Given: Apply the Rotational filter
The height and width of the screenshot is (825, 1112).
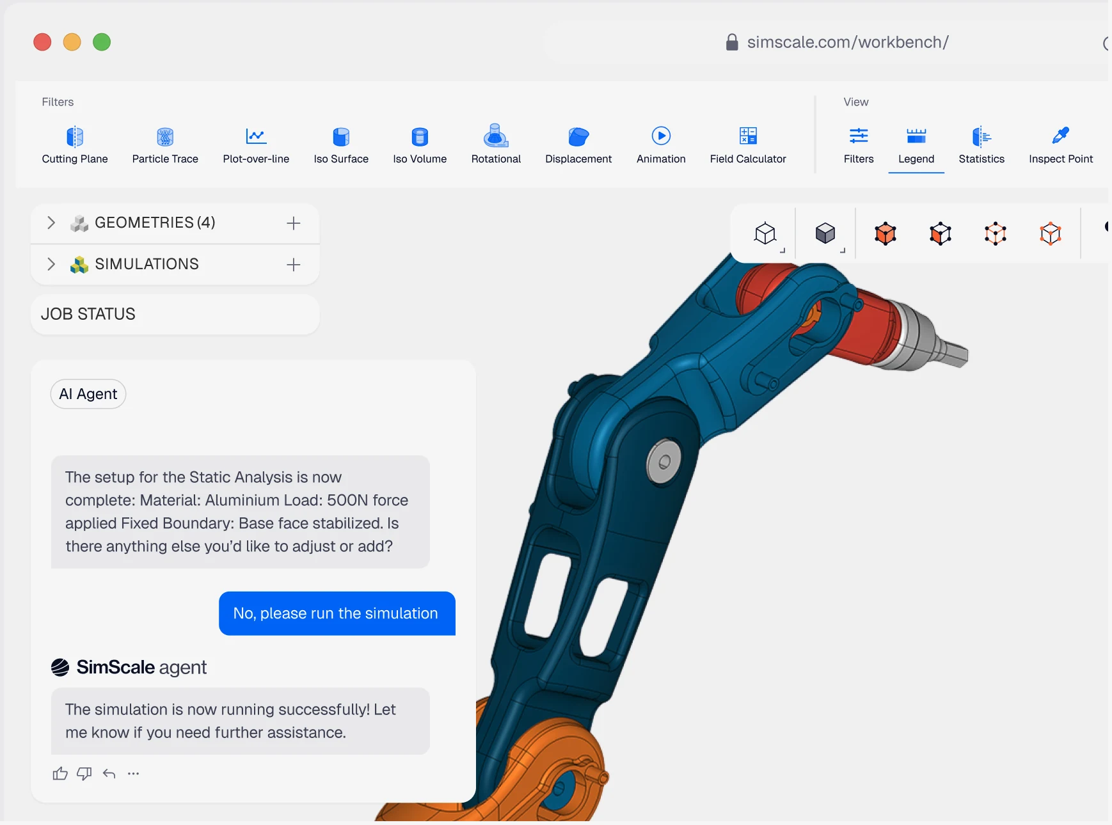Looking at the screenshot, I should pos(496,145).
